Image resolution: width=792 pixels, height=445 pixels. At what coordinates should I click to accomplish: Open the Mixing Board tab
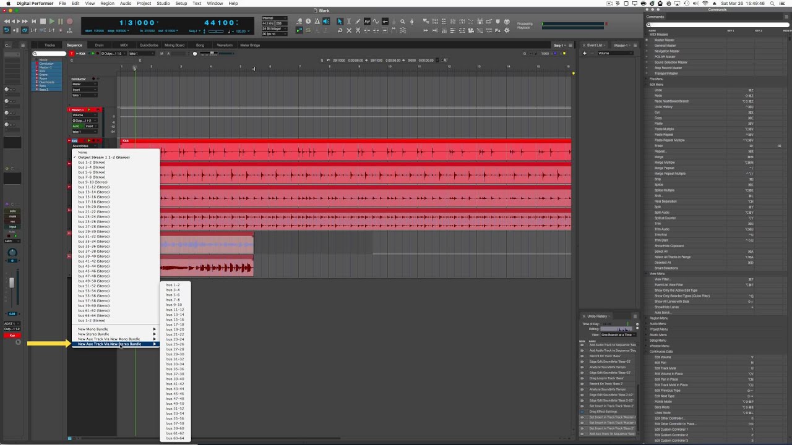[174, 45]
